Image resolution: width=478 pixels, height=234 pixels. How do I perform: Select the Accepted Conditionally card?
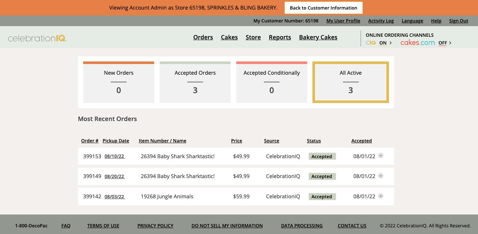click(x=272, y=82)
